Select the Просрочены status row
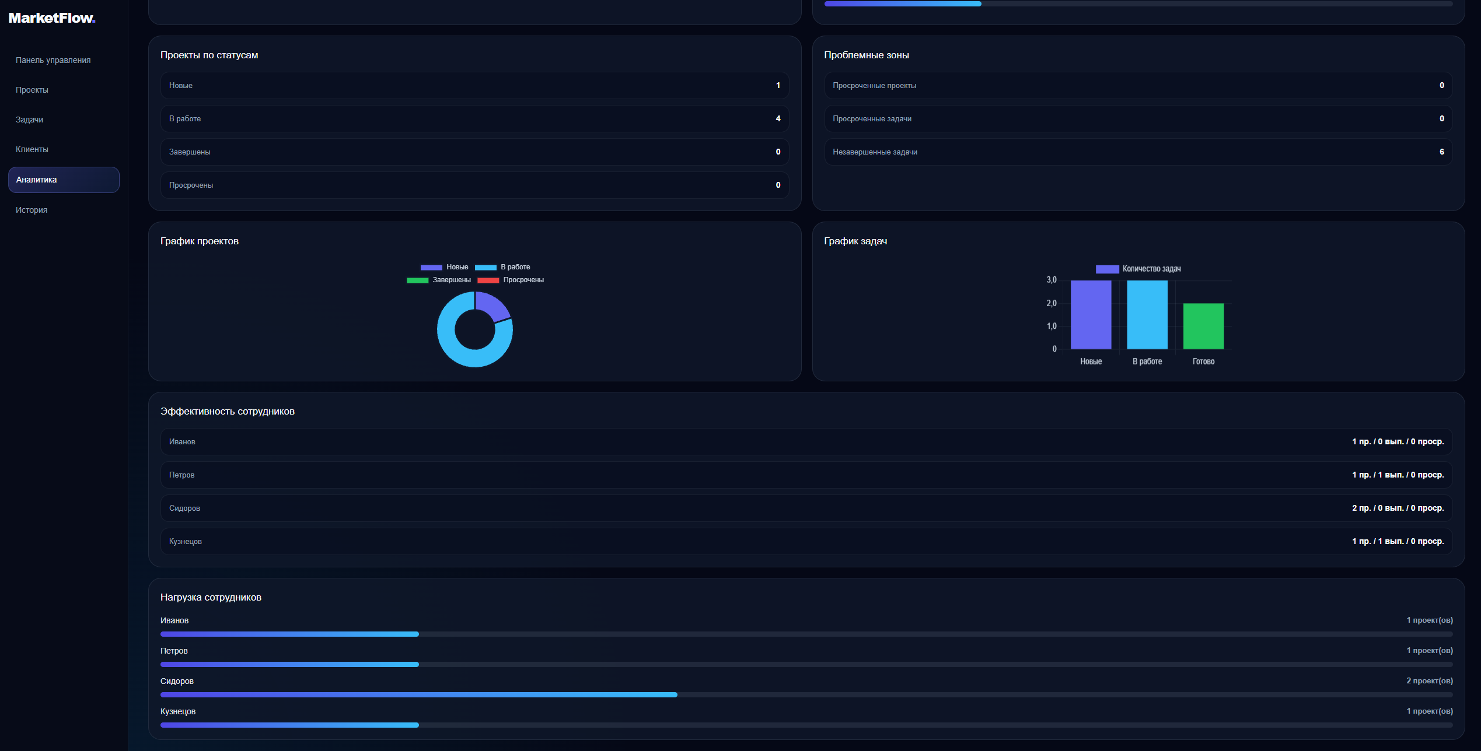This screenshot has width=1481, height=751. [474, 185]
